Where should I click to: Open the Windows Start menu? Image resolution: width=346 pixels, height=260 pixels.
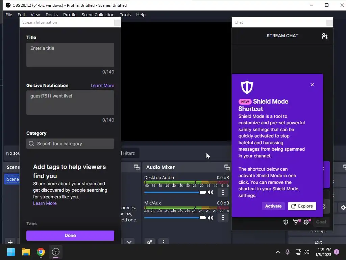(11, 252)
